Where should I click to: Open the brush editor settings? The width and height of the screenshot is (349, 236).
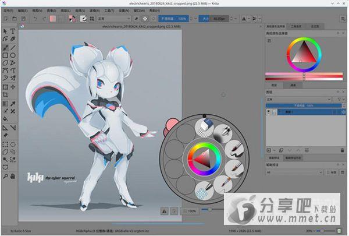[x=83, y=19]
